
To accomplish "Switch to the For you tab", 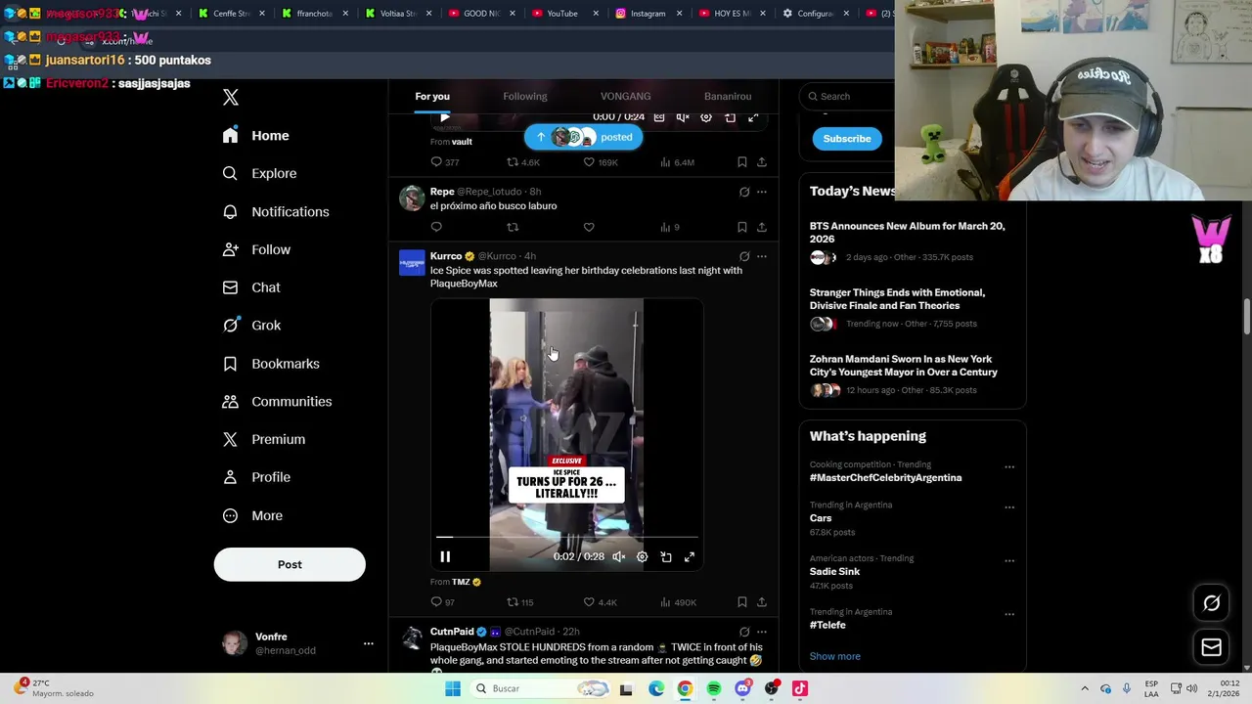I will (432, 96).
